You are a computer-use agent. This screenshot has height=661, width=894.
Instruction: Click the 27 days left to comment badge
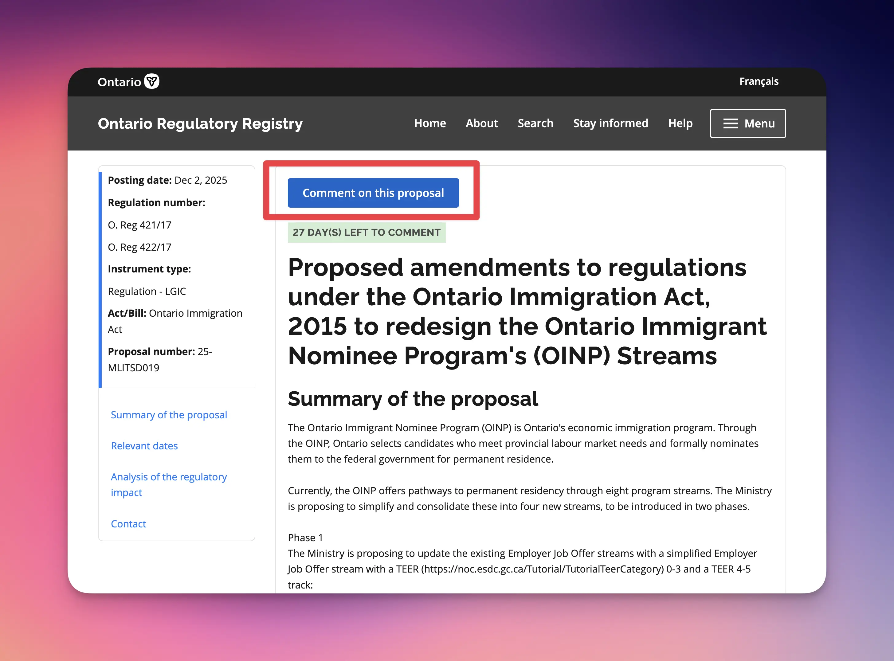click(x=367, y=232)
